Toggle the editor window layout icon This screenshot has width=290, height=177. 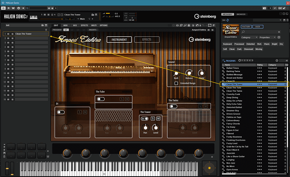pyautogui.click(x=210, y=26)
